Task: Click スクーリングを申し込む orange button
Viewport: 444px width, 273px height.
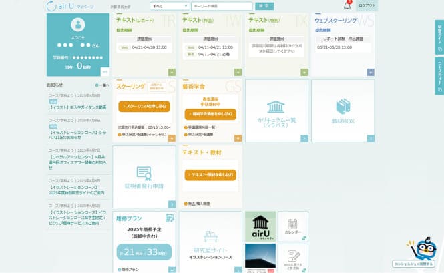Action: point(144,106)
